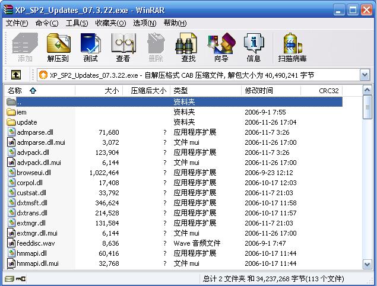The width and height of the screenshot is (377, 286).
Task: Click the date 2006-9-1 7:47
Action: pos(265,243)
